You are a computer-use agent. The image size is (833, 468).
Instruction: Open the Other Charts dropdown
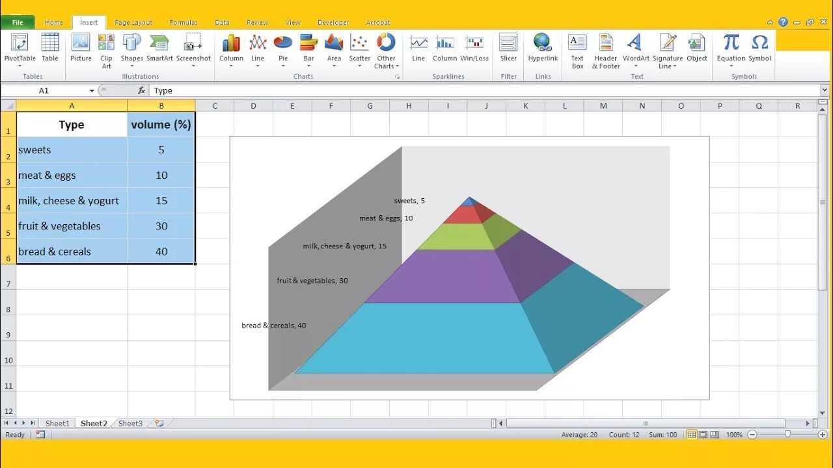coord(386,50)
